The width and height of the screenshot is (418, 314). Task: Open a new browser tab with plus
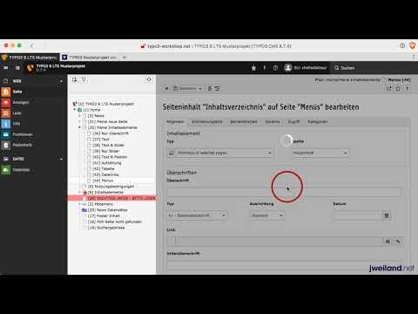(125, 58)
